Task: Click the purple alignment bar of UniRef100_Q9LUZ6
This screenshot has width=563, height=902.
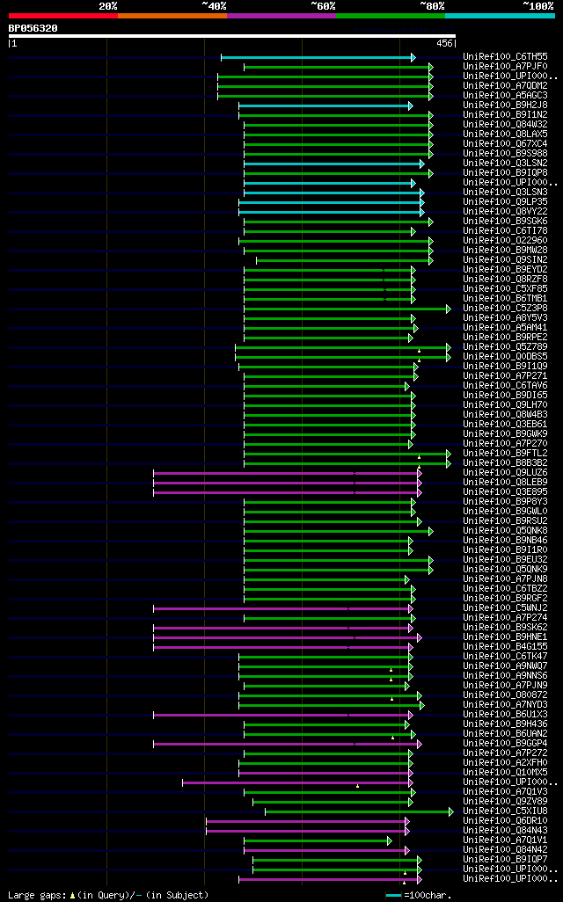Action: click(x=286, y=474)
